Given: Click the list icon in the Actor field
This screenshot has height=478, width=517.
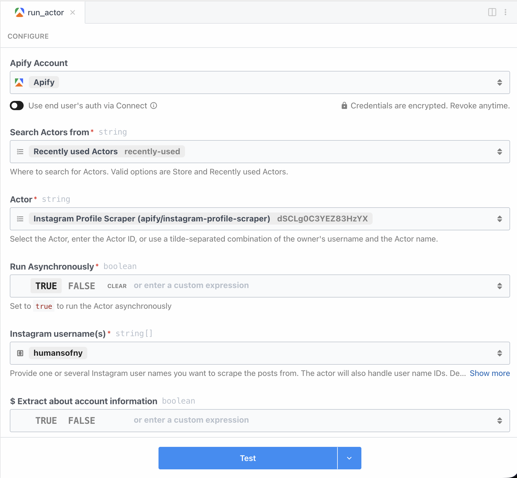Looking at the screenshot, I should (x=20, y=219).
